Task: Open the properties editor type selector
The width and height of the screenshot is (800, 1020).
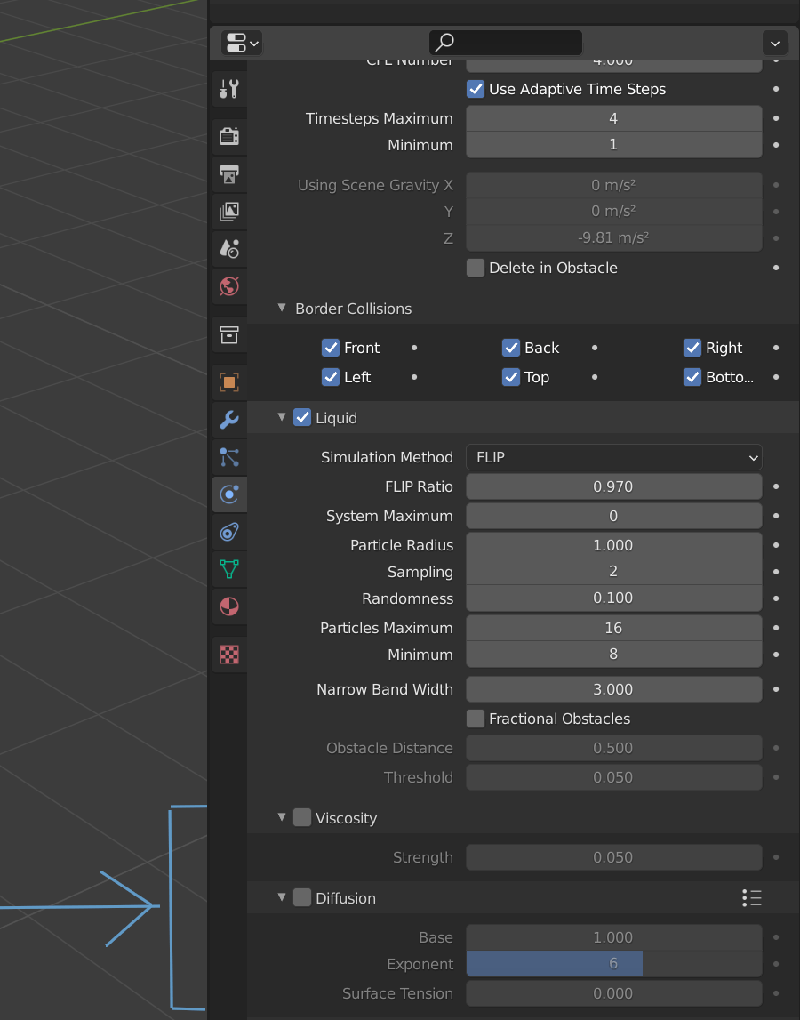Action: [241, 43]
